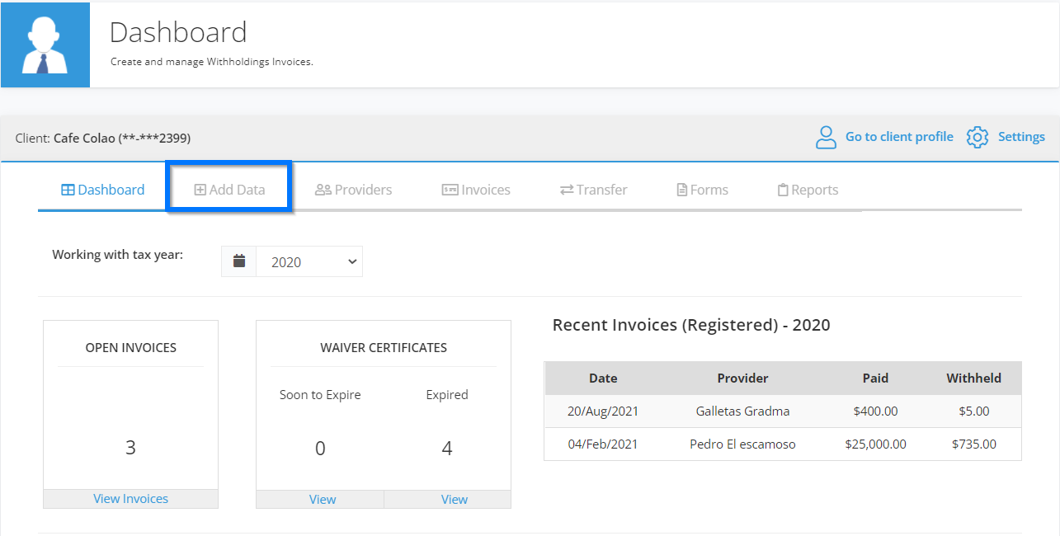Click the $25,000.00 paid amount
Image resolution: width=1060 pixels, height=536 pixels.
tap(875, 444)
